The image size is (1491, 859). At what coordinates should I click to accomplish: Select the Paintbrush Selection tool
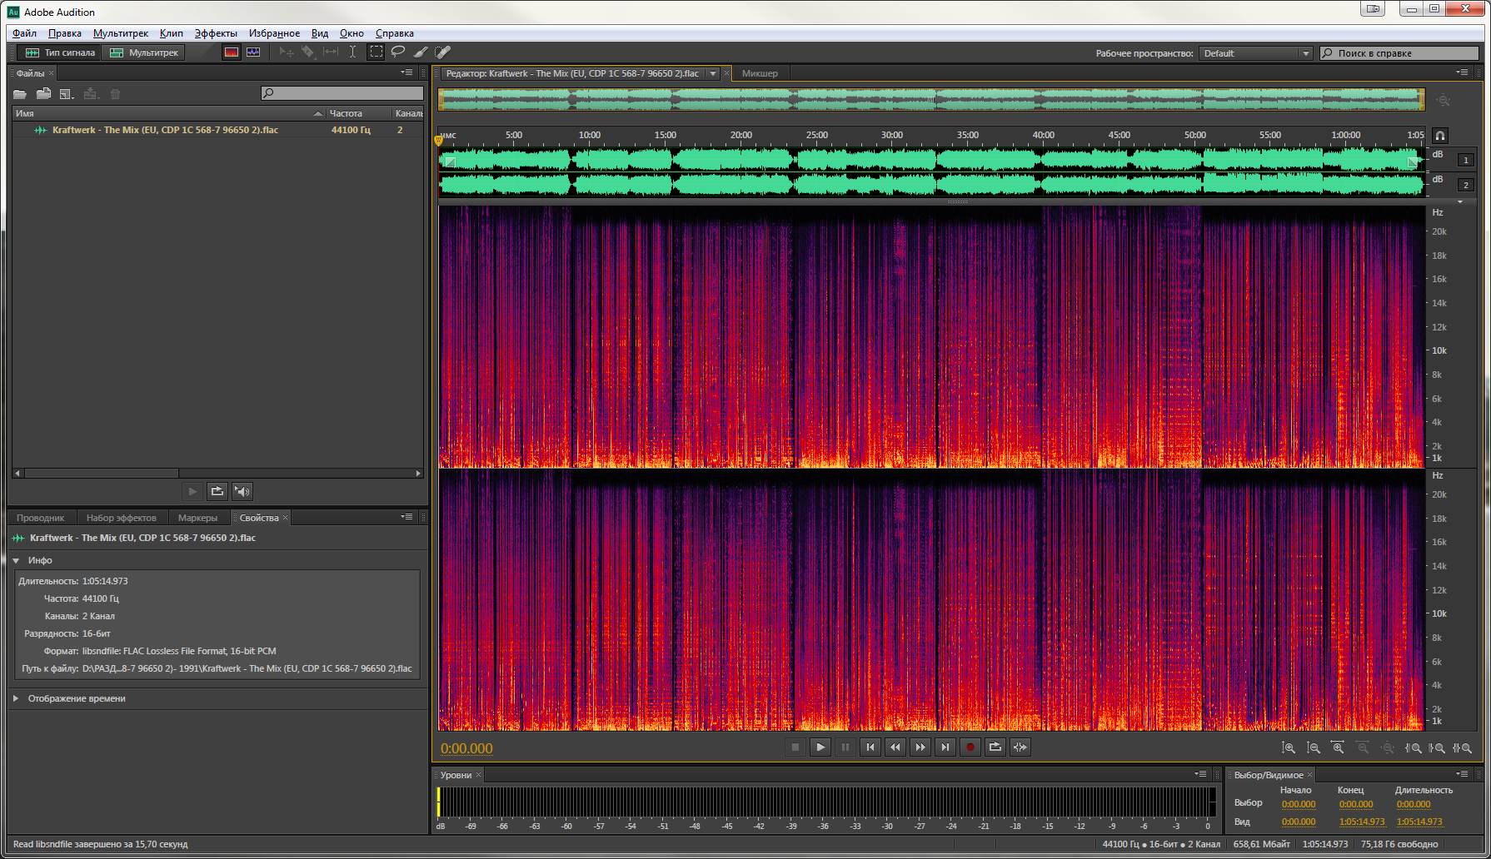tap(421, 52)
